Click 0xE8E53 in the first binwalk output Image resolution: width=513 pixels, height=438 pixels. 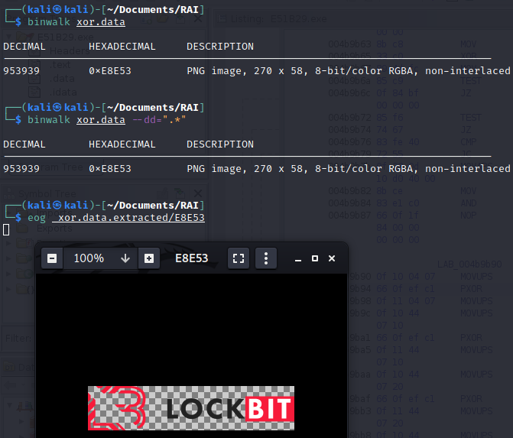[x=110, y=71]
